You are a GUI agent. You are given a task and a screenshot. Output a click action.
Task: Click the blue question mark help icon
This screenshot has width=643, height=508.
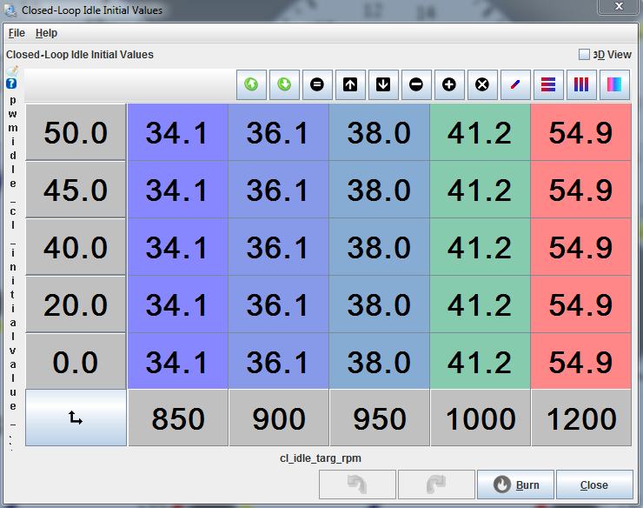click(12, 84)
